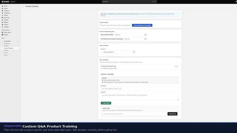This screenshot has height=133, width=237.
Task: Open Discounts via its badge icon
Action: 2,18
